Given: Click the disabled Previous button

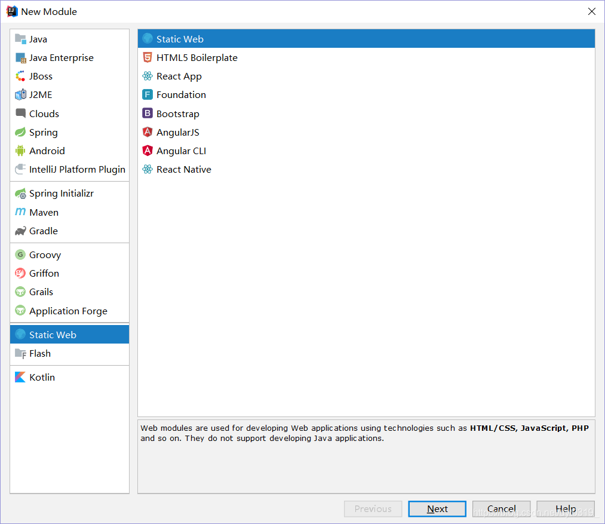Looking at the screenshot, I should pyautogui.click(x=373, y=509).
